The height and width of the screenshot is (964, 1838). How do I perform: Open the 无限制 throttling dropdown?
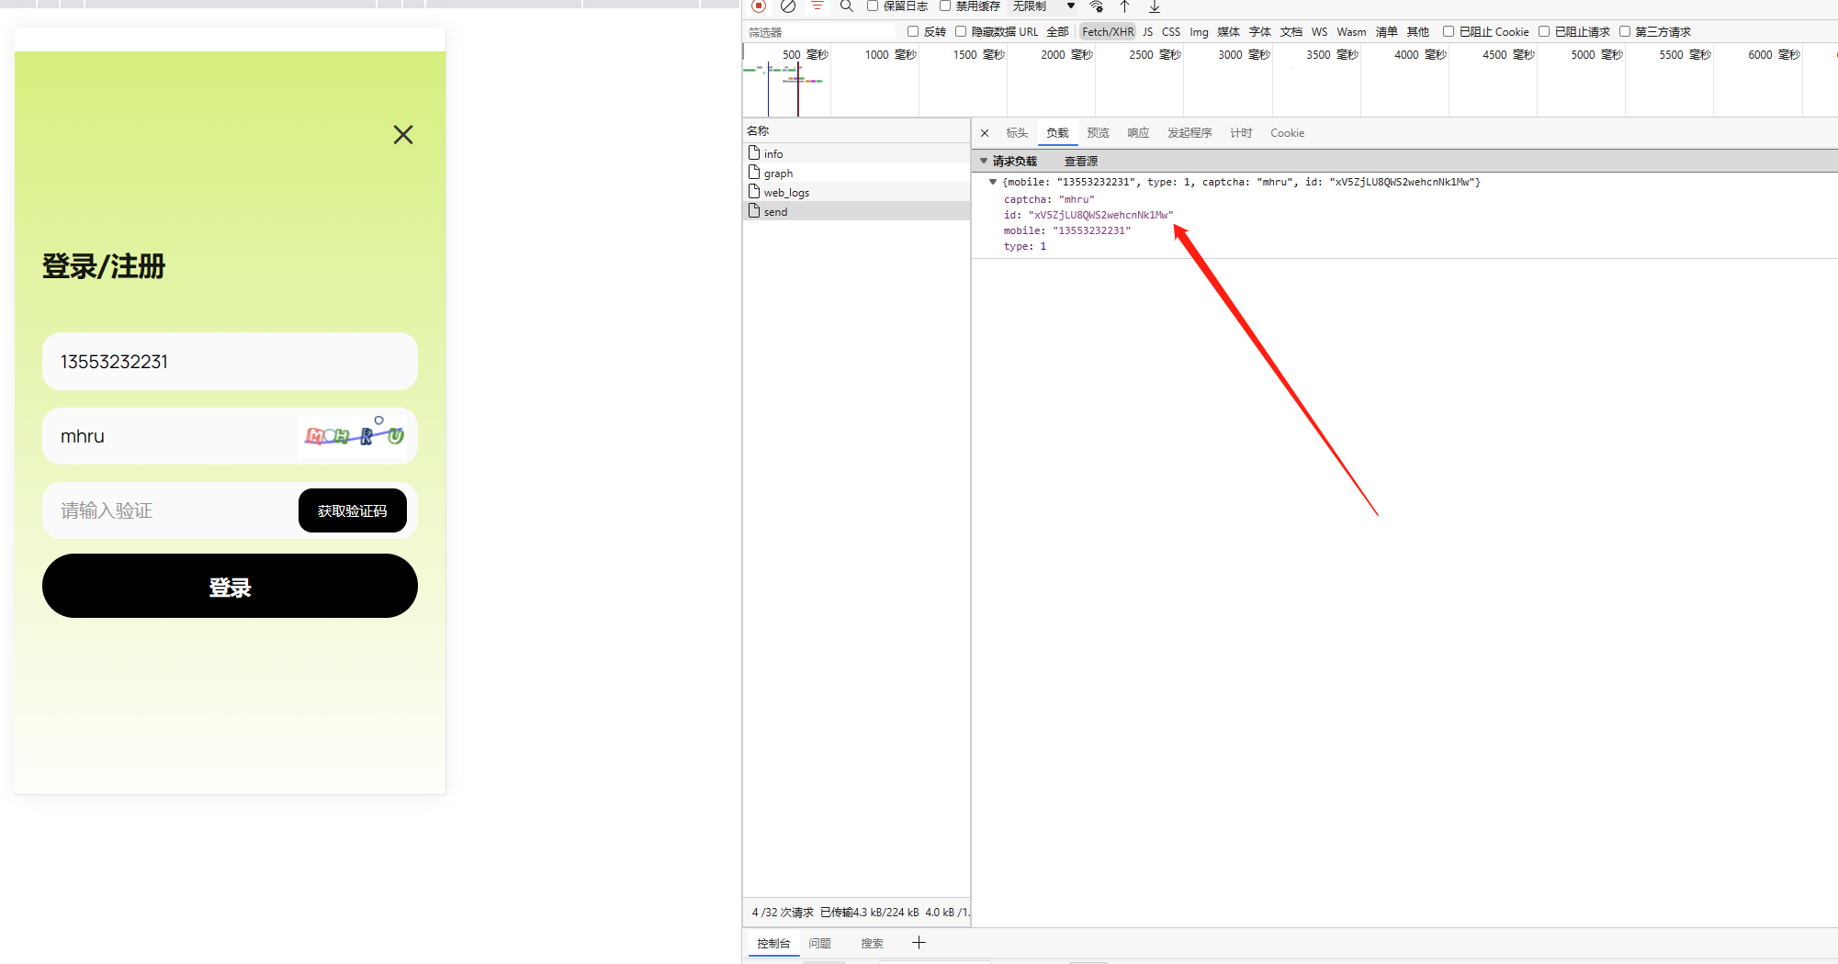point(1043,6)
